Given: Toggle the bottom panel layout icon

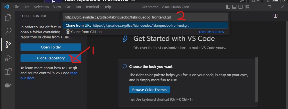Looking at the screenshot, I should [x=234, y=7].
